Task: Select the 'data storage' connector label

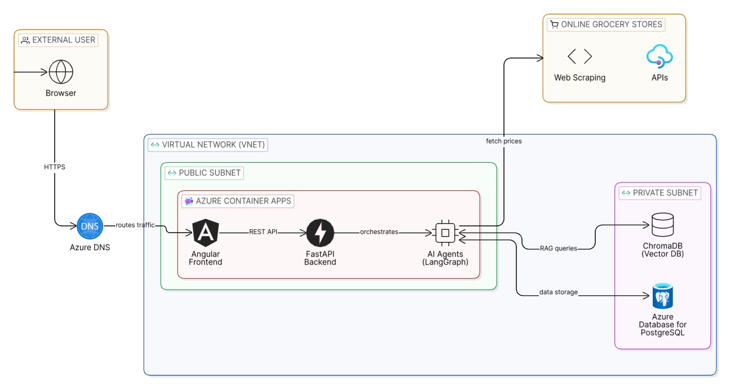Action: pos(559,292)
